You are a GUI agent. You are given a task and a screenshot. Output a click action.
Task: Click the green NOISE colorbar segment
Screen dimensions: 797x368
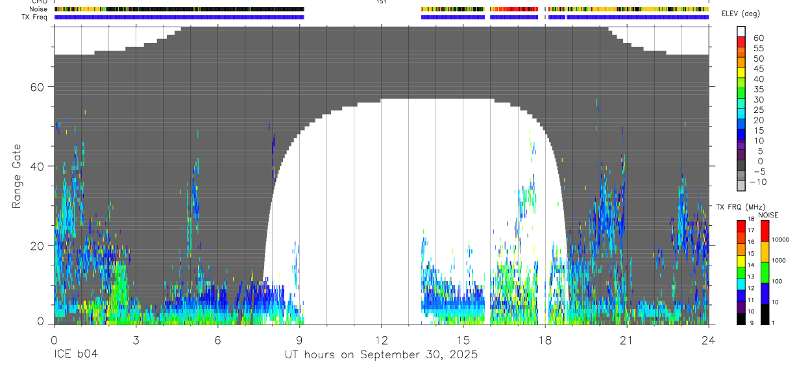tap(765, 273)
